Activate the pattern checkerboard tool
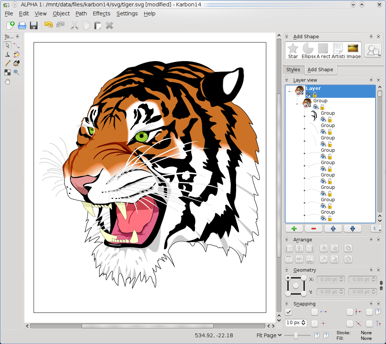Viewport: 386px width, 344px height. pos(7,72)
